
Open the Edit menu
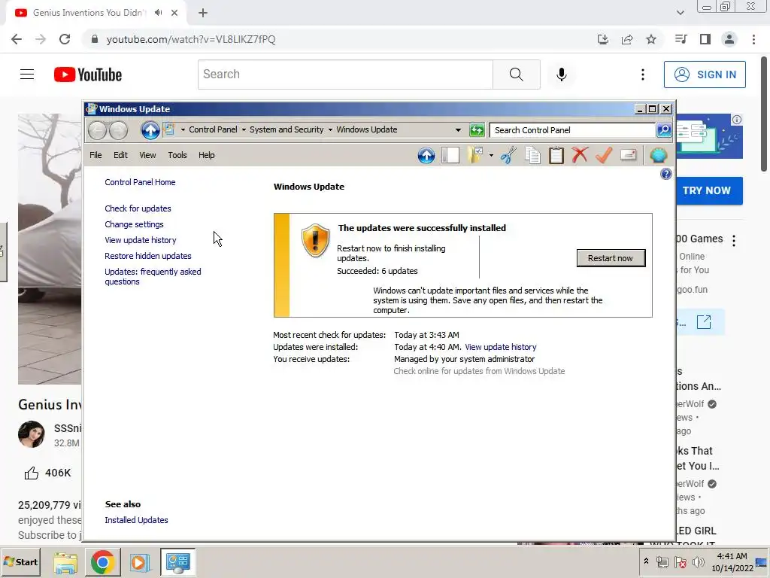[x=120, y=155]
